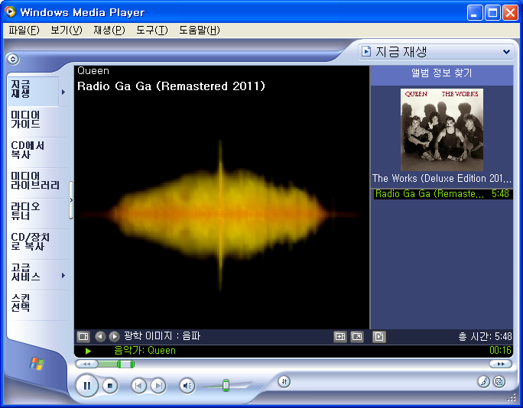Pause the playing track

click(87, 386)
